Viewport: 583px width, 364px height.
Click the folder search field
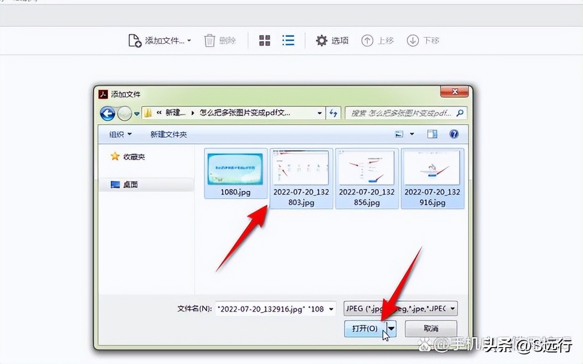tap(405, 113)
